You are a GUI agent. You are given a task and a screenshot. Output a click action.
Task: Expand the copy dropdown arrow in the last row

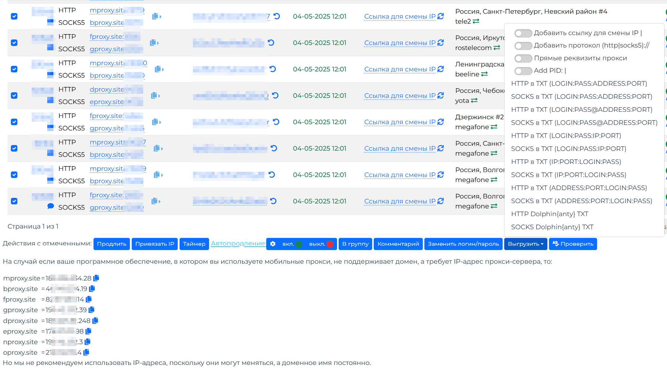[159, 201]
